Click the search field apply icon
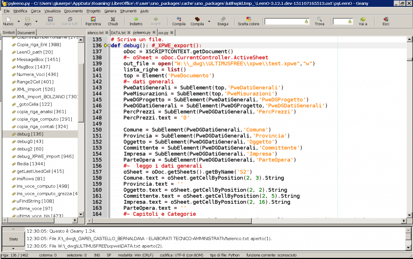Image resolution: width=413 pixels, height=259 pixels. click(307, 21)
